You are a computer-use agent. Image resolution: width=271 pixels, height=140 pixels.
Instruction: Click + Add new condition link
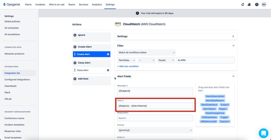pos(128,66)
